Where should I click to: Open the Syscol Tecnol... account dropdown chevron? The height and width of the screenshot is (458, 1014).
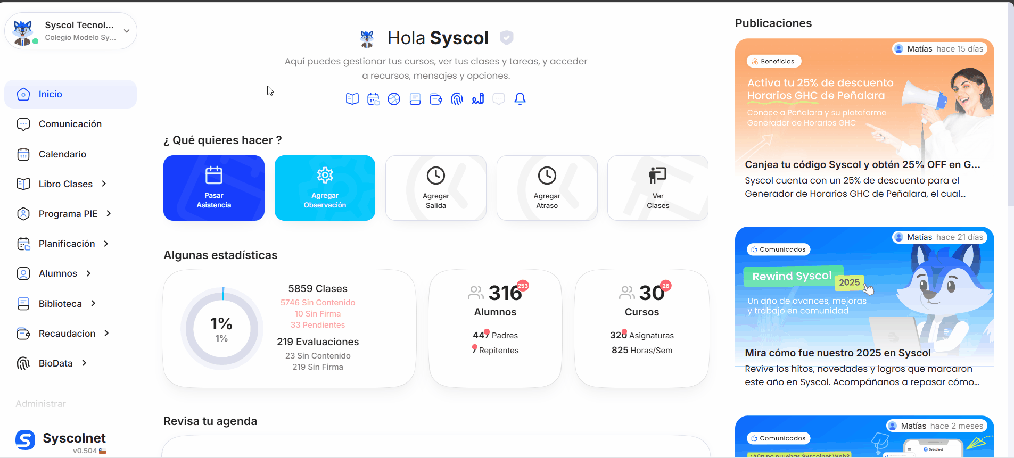pyautogui.click(x=127, y=31)
